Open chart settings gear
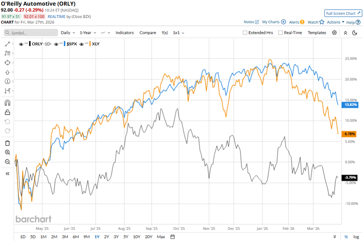 pyautogui.click(x=334, y=33)
